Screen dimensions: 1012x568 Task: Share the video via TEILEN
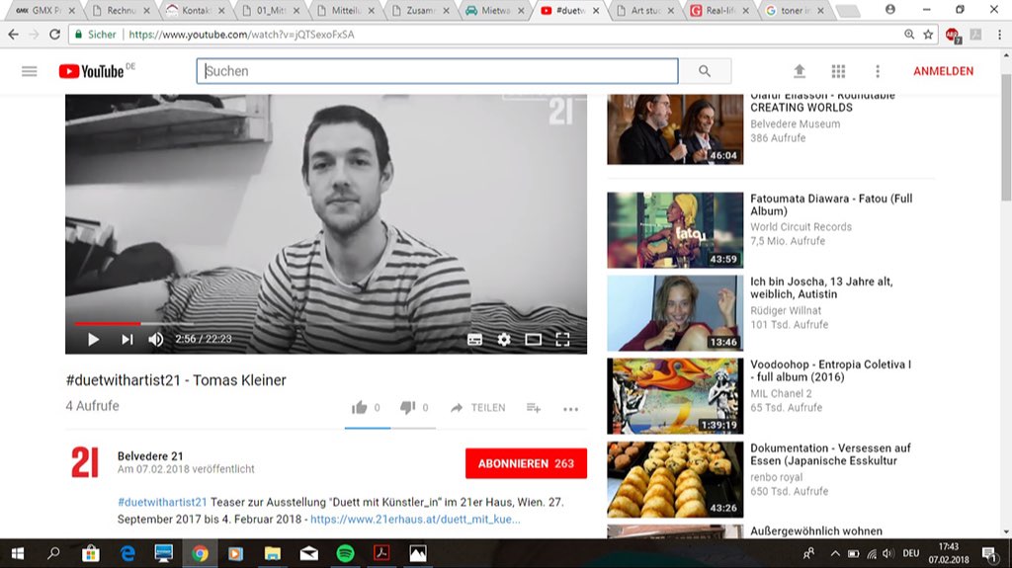point(478,407)
